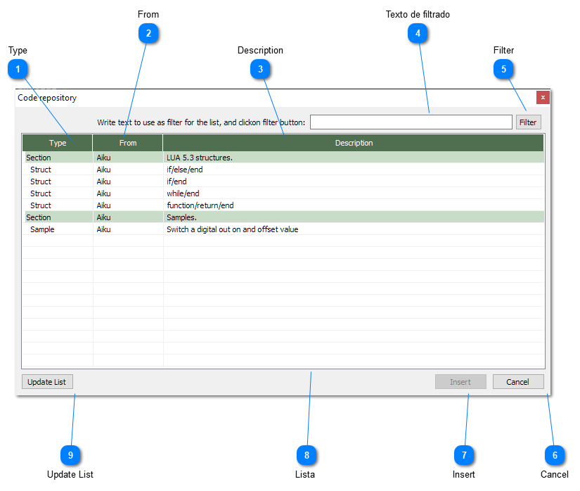This screenshot has height=491, width=580.
Task: Select the 'Samples.' section row
Action: point(283,217)
